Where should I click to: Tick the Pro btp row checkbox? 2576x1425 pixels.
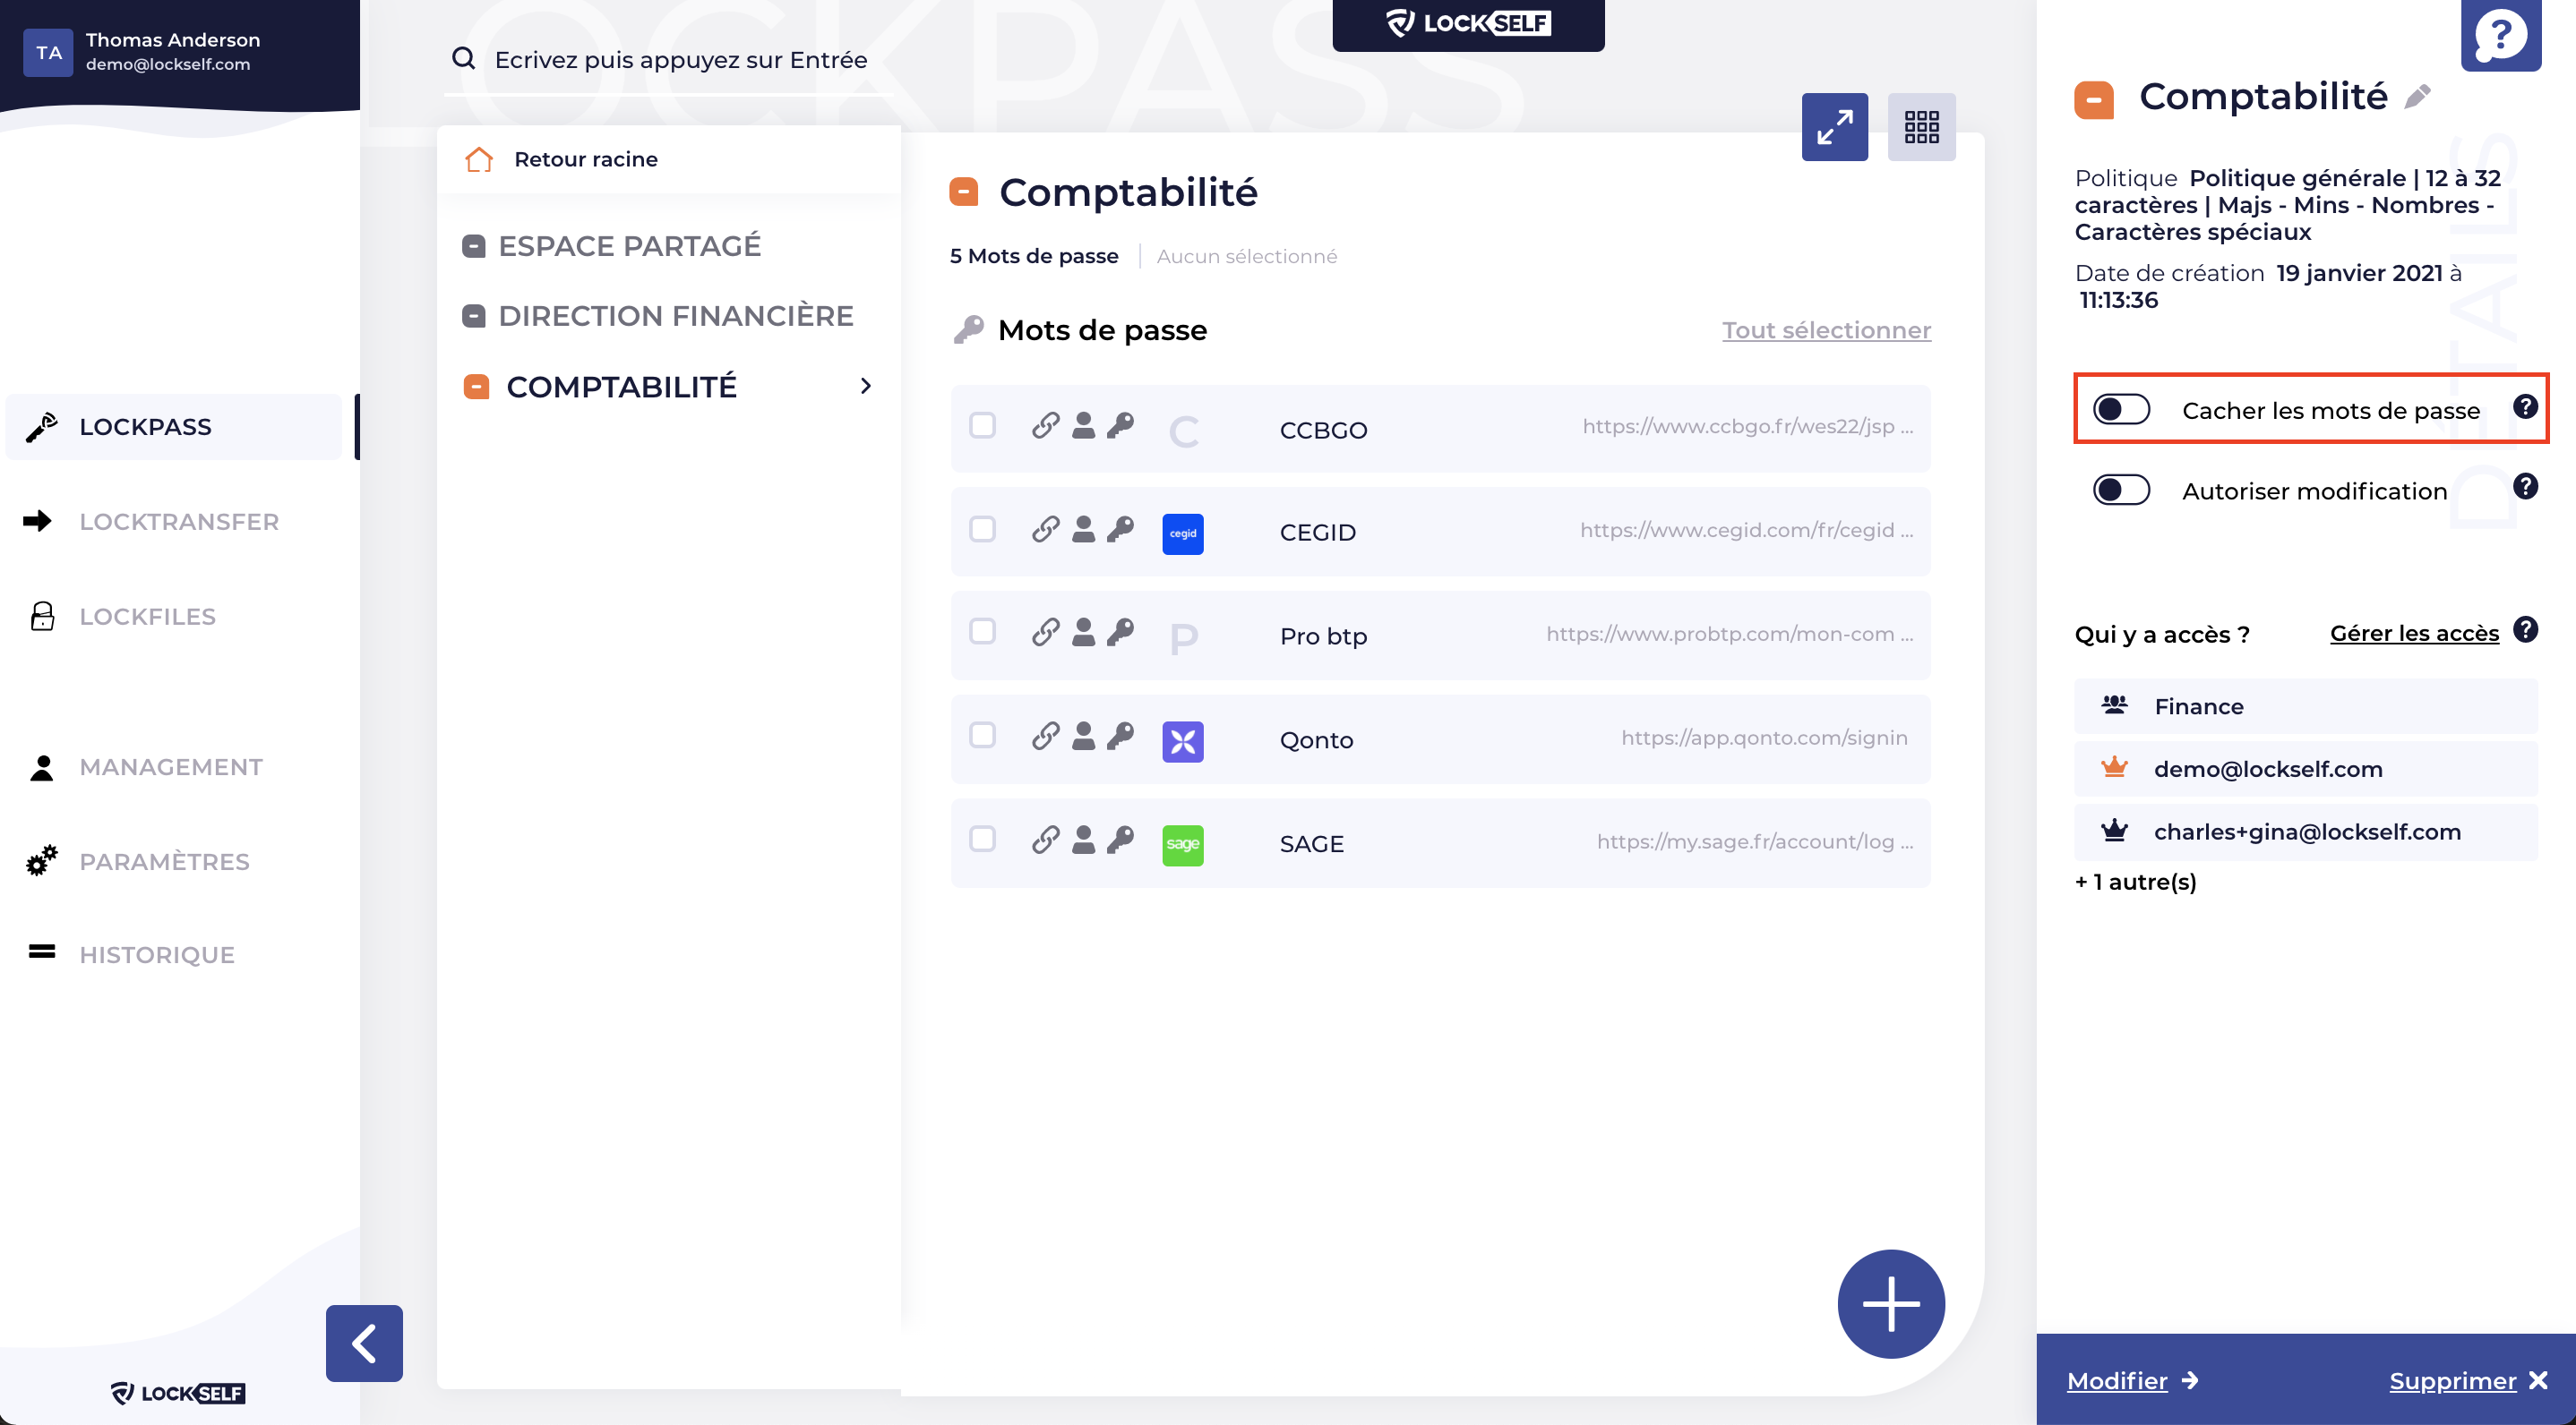point(982,632)
